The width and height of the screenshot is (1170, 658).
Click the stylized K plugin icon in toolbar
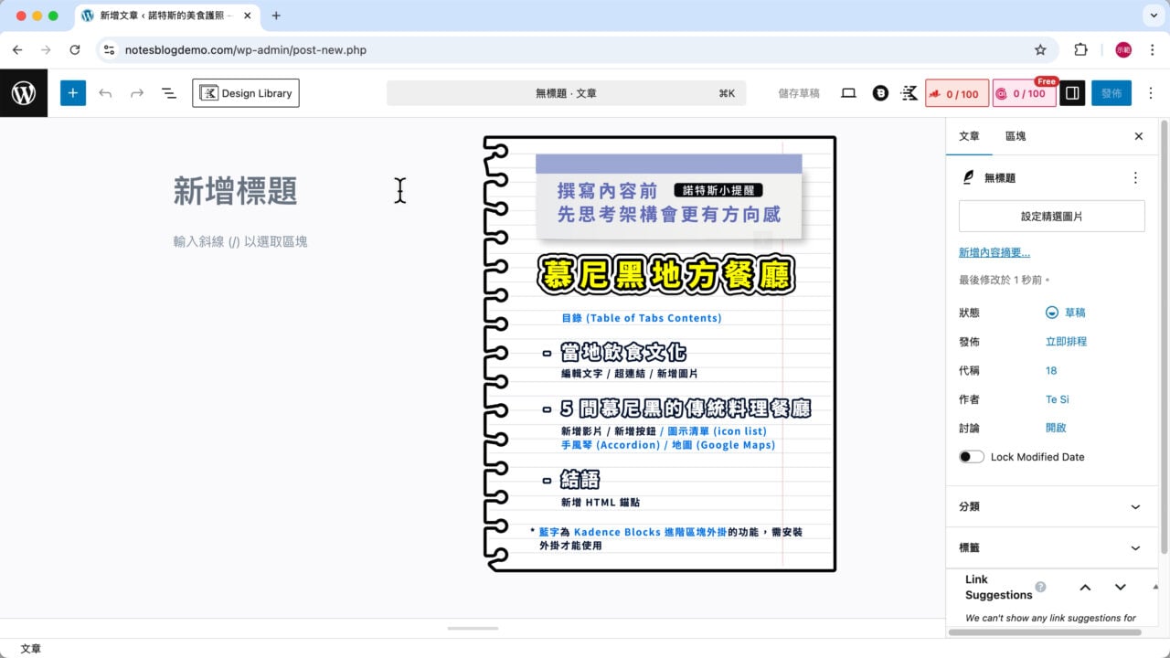click(909, 92)
